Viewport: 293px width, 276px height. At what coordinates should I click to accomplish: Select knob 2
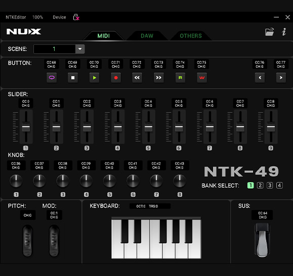tap(39, 181)
